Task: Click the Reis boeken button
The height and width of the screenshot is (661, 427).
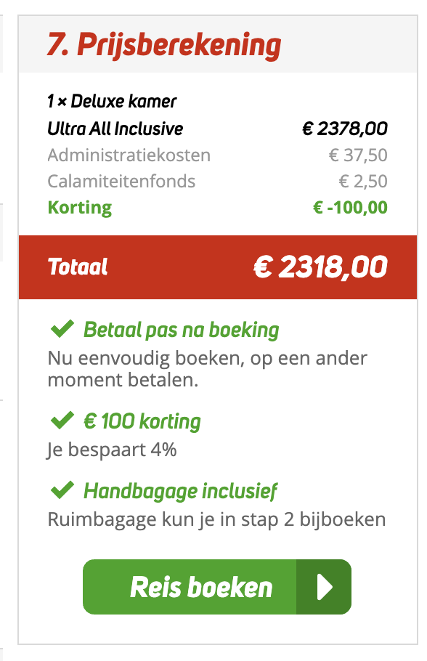Action: (x=216, y=587)
